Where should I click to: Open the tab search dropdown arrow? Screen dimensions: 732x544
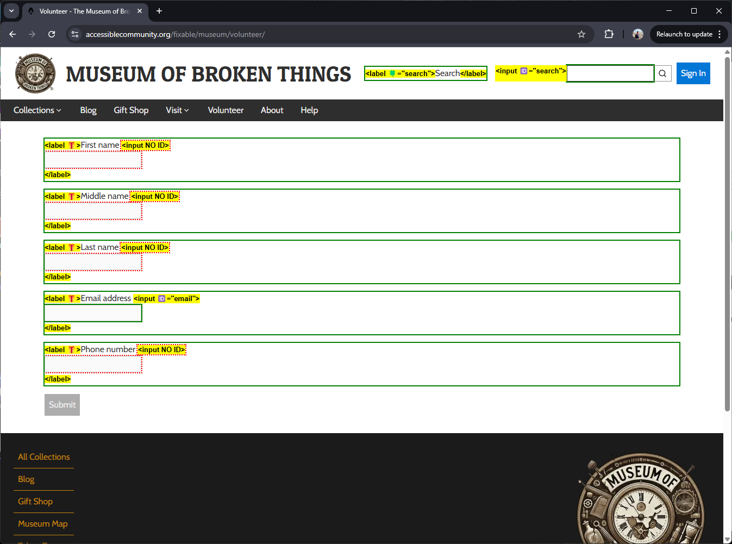coord(11,11)
